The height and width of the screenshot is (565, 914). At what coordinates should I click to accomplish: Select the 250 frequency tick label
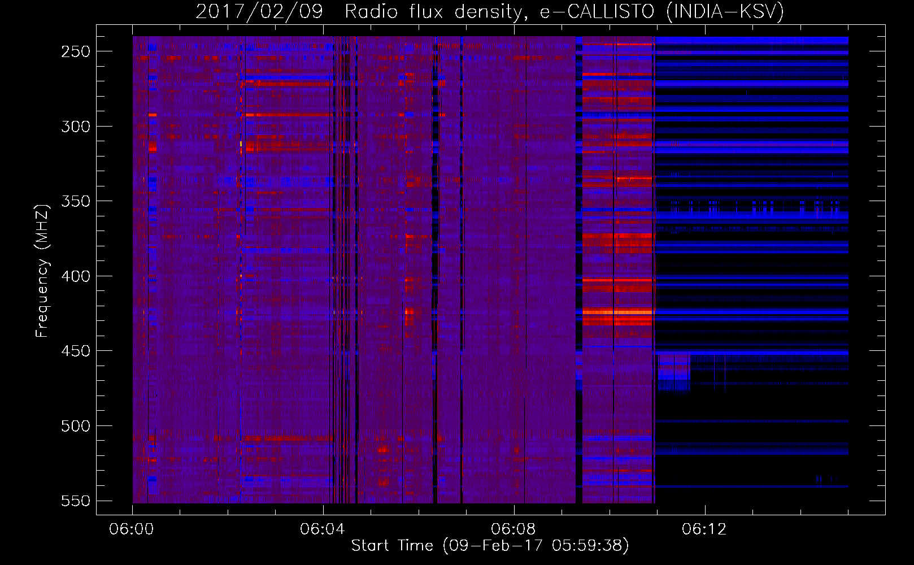click(x=76, y=51)
